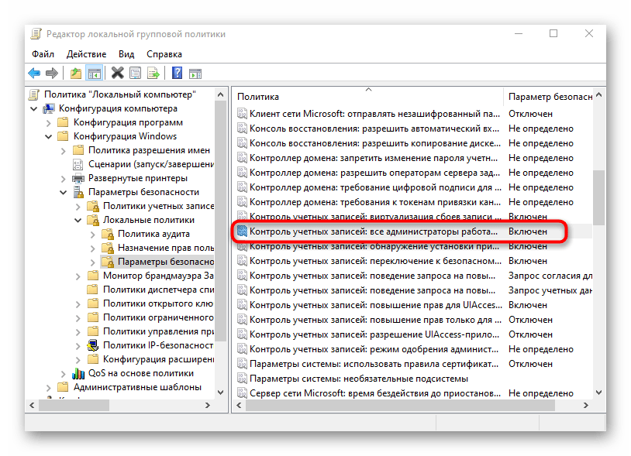Toggle the Show/Hide Console Tree icon
Image resolution: width=631 pixels, height=456 pixels.
tap(94, 74)
